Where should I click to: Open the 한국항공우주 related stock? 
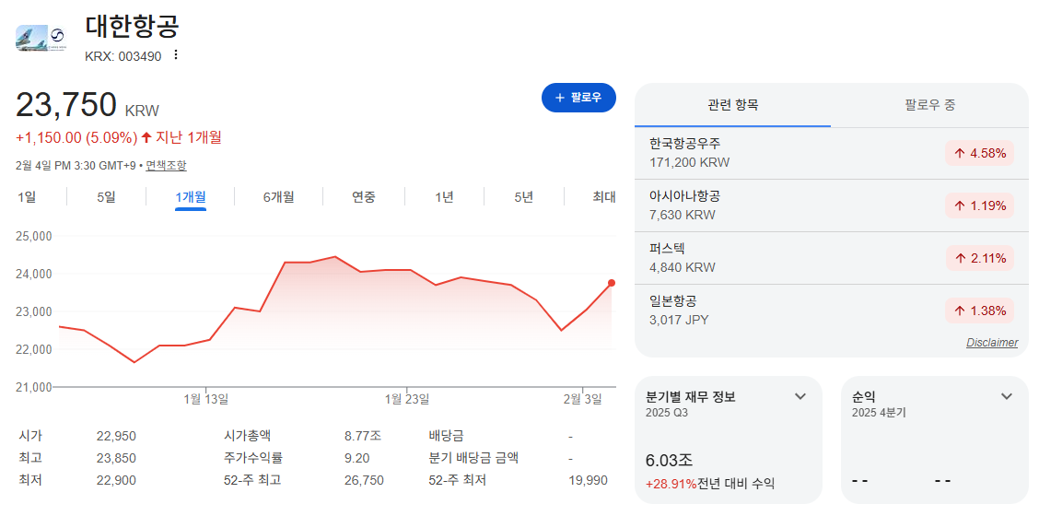coord(832,153)
